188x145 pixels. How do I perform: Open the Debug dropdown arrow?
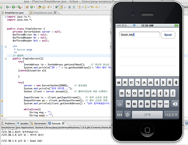(x=10, y=7)
